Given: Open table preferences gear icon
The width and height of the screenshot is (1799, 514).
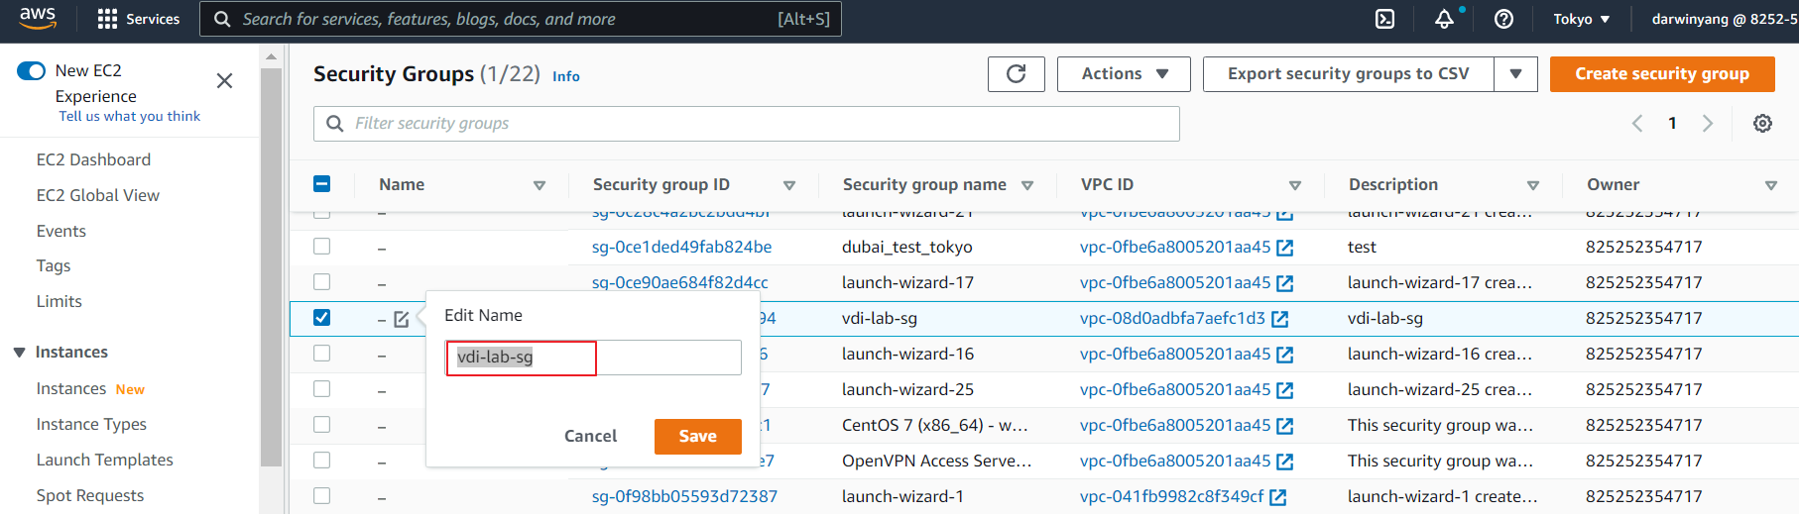Looking at the screenshot, I should coord(1762,124).
